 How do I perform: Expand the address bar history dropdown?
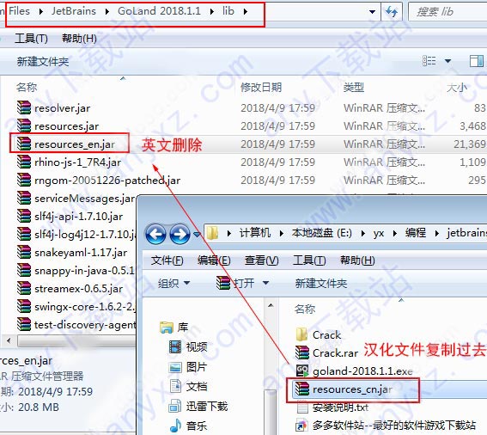[x=372, y=12]
